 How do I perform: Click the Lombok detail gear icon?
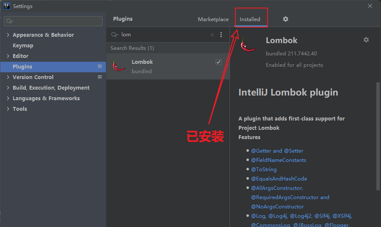pyautogui.click(x=366, y=40)
